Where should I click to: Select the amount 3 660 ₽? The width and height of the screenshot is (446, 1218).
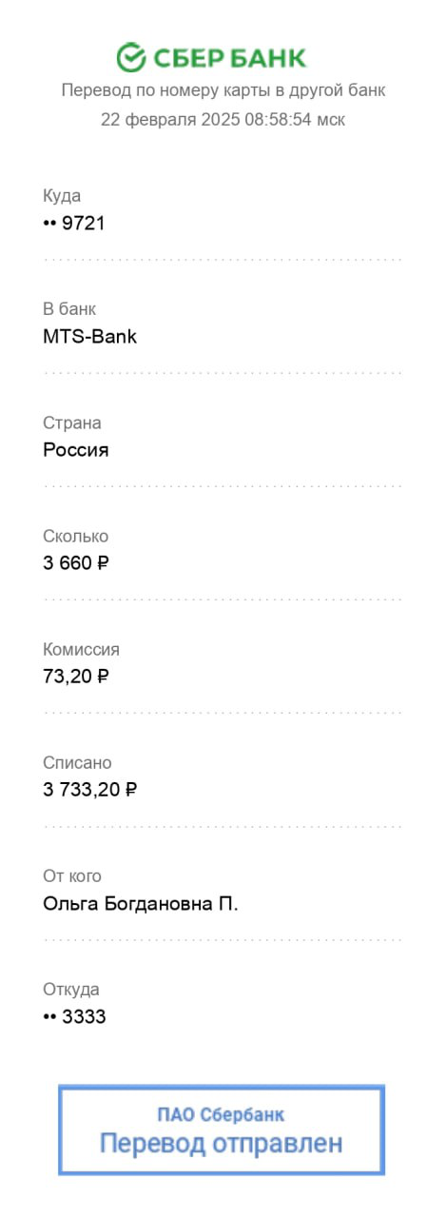coord(76,563)
